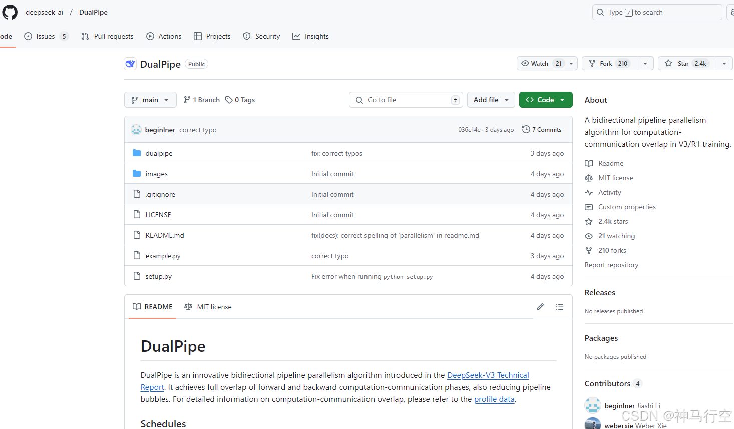The width and height of the screenshot is (734, 429).
Task: Open the Watch notifications dropdown
Action: pyautogui.click(x=547, y=63)
